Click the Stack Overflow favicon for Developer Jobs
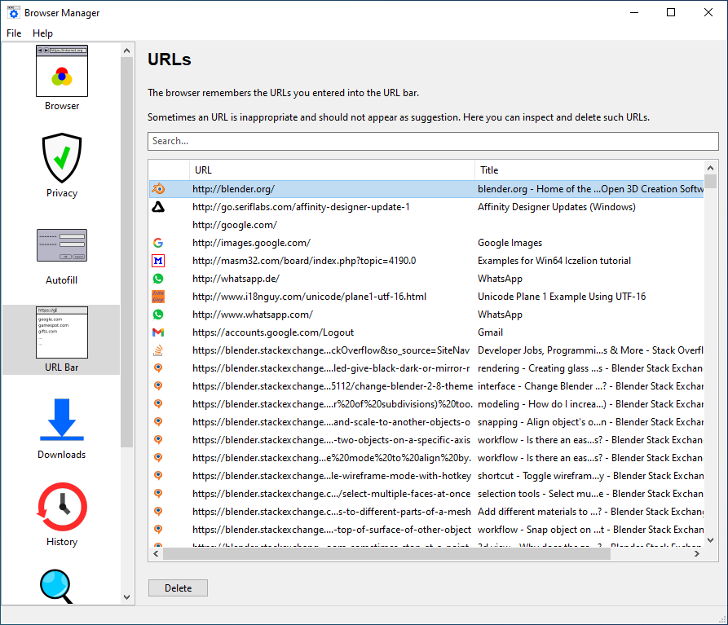Viewport: 728px width, 625px height. [158, 350]
